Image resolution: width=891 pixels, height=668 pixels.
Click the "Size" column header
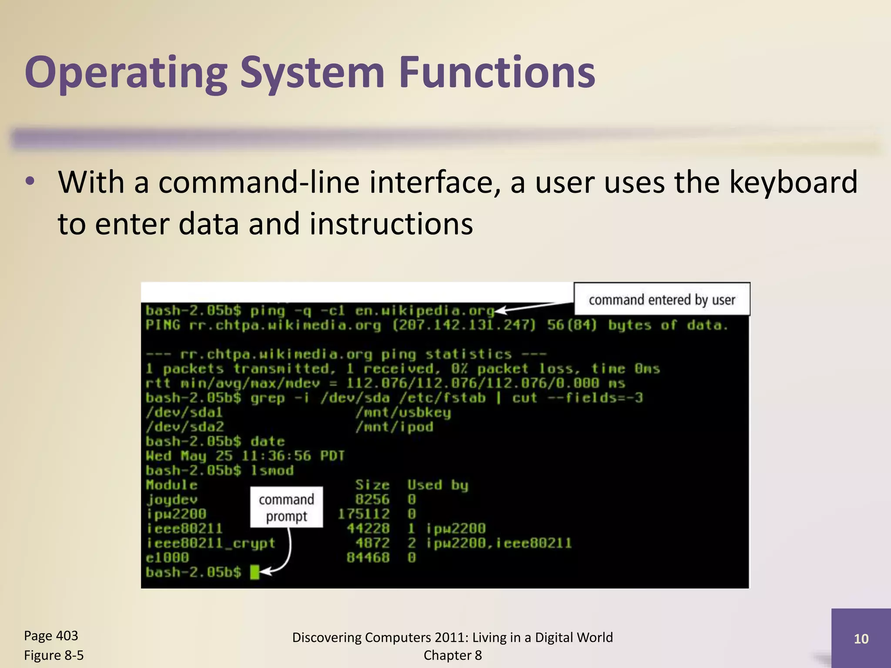coord(372,484)
